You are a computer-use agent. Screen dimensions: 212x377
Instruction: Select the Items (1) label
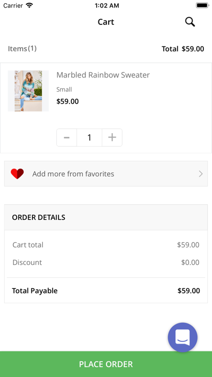pos(22,49)
